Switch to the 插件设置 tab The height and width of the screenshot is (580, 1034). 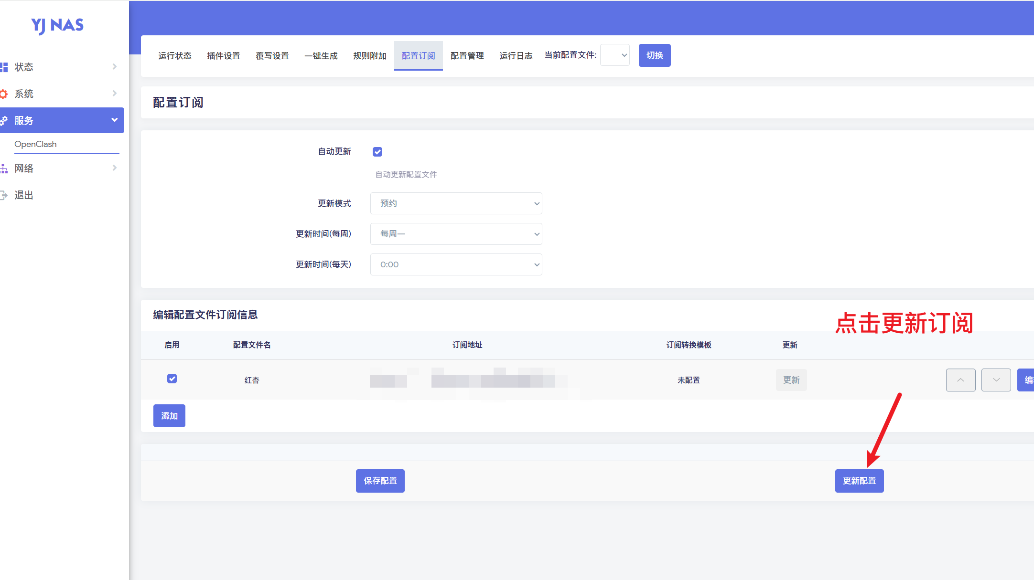[x=223, y=56]
